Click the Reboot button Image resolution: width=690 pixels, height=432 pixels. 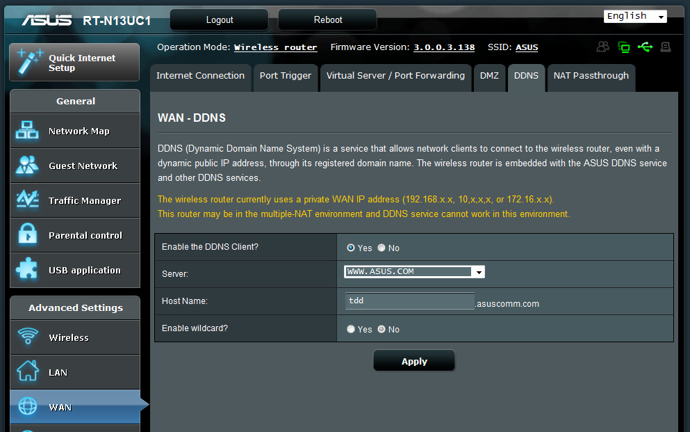(328, 19)
